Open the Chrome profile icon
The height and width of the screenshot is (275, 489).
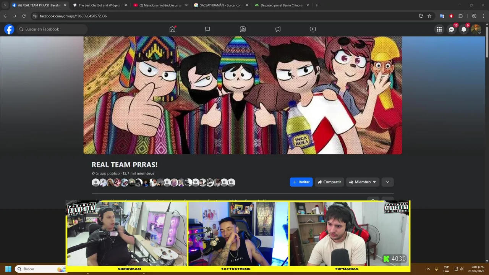(x=474, y=16)
